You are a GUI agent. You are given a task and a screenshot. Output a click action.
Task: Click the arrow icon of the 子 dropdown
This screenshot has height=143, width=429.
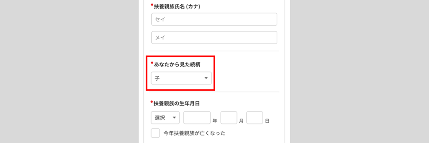206,78
